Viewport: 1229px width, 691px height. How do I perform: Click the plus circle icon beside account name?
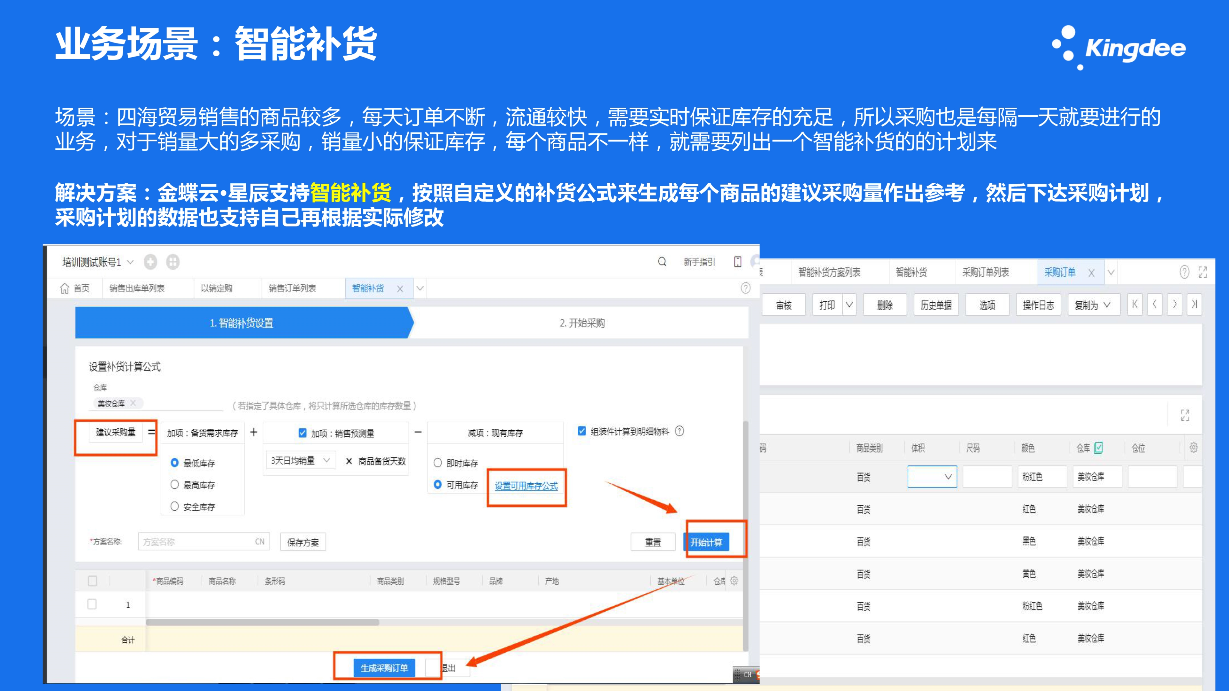click(x=150, y=262)
